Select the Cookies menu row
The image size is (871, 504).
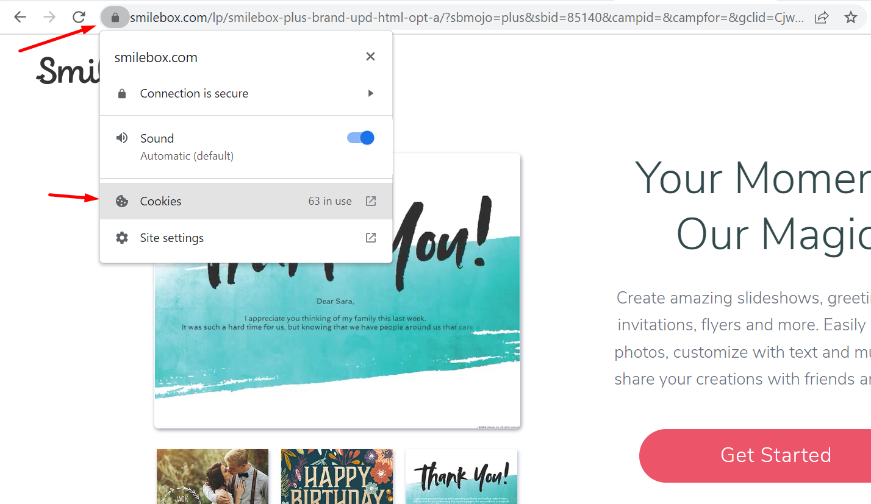coord(246,201)
